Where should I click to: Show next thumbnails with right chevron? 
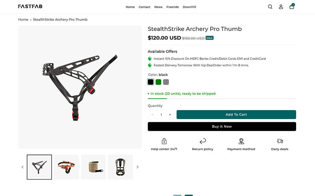coord(137,167)
